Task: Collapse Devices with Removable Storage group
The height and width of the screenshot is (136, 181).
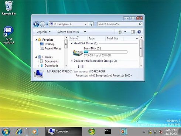Action: coord(72,61)
